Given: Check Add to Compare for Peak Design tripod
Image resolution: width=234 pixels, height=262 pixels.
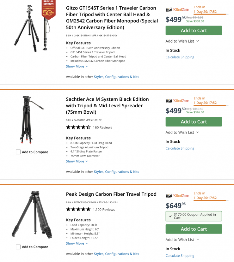Looking at the screenshot, I should point(18,247).
